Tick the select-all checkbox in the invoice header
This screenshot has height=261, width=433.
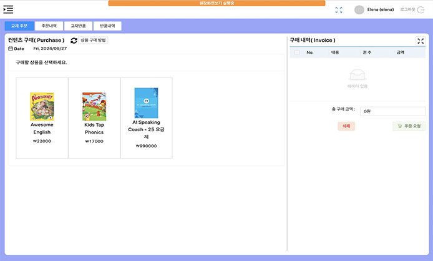(x=297, y=53)
